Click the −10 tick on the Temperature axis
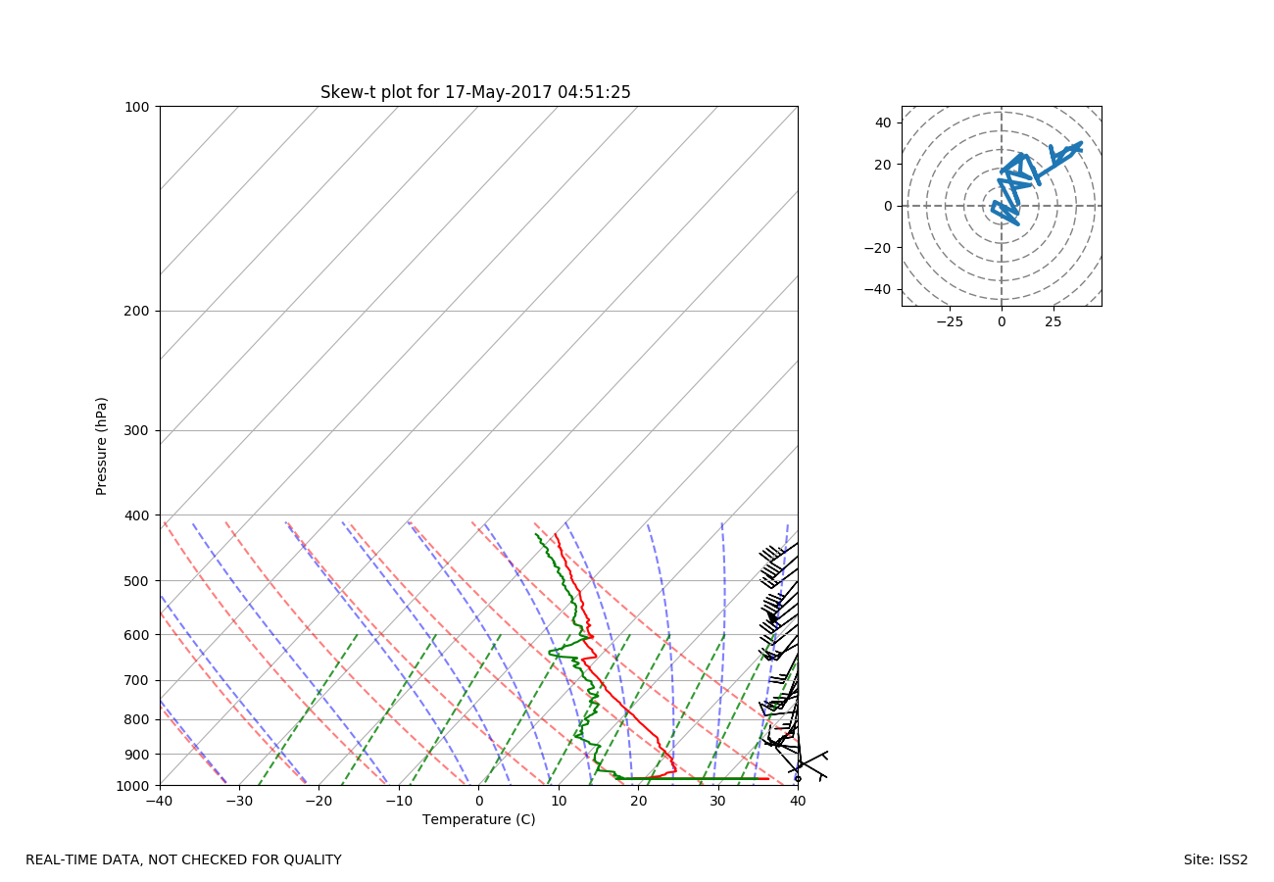Viewport: 1274px width, 882px height. 399,802
